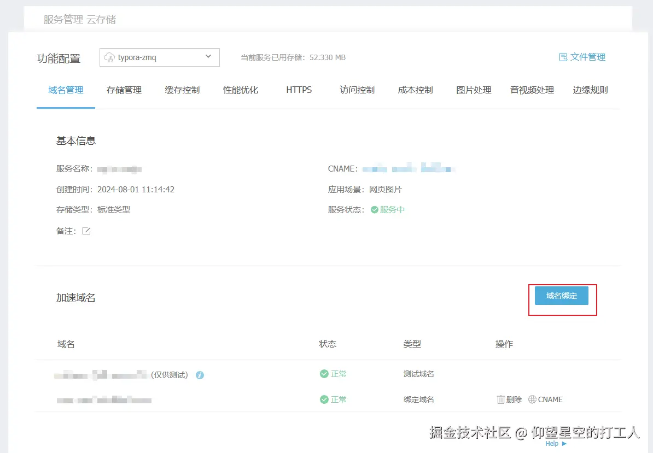The width and height of the screenshot is (653, 453).
Task: Click the creation time 2024-08-01 11:14:42
Action: [x=136, y=190]
